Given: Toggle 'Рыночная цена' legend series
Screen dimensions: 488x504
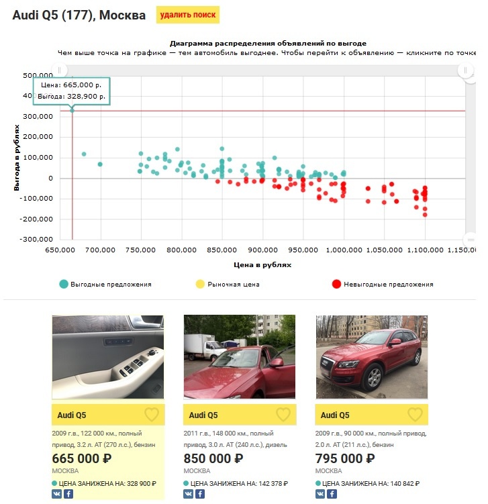Looking at the screenshot, I should click(228, 284).
